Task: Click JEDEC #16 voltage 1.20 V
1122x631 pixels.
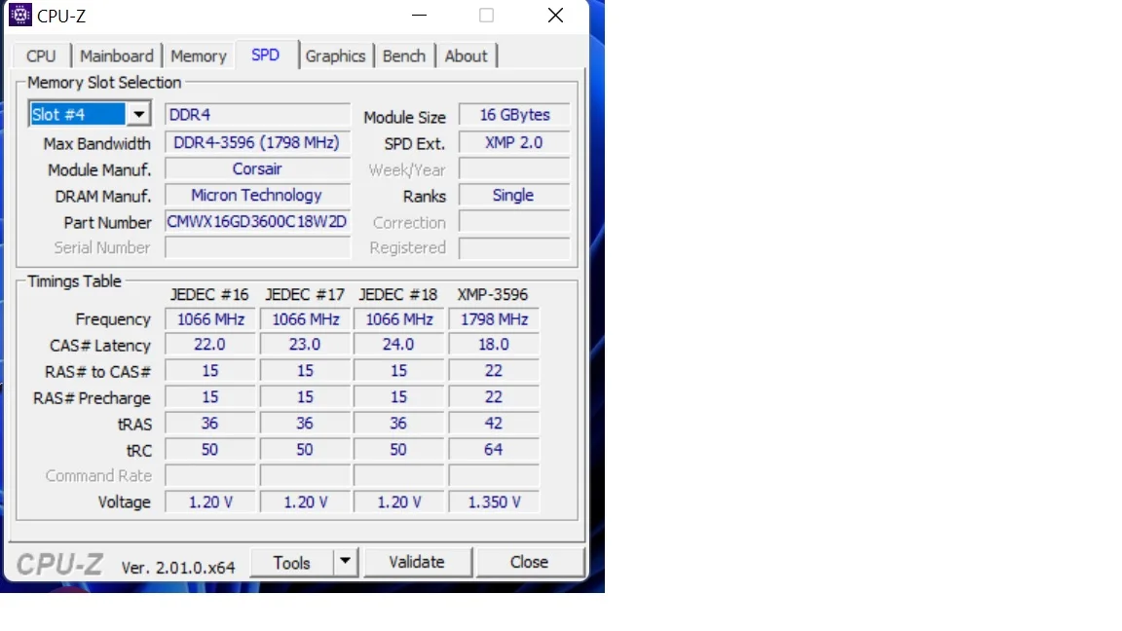Action: pos(209,502)
